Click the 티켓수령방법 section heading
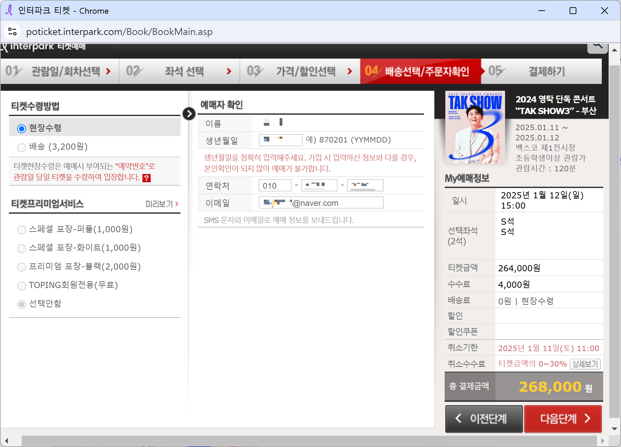This screenshot has height=447, width=621. point(35,106)
